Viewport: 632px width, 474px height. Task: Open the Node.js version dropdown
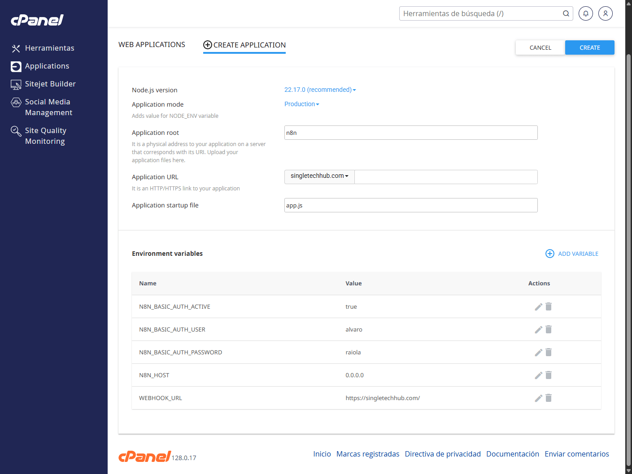(320, 90)
